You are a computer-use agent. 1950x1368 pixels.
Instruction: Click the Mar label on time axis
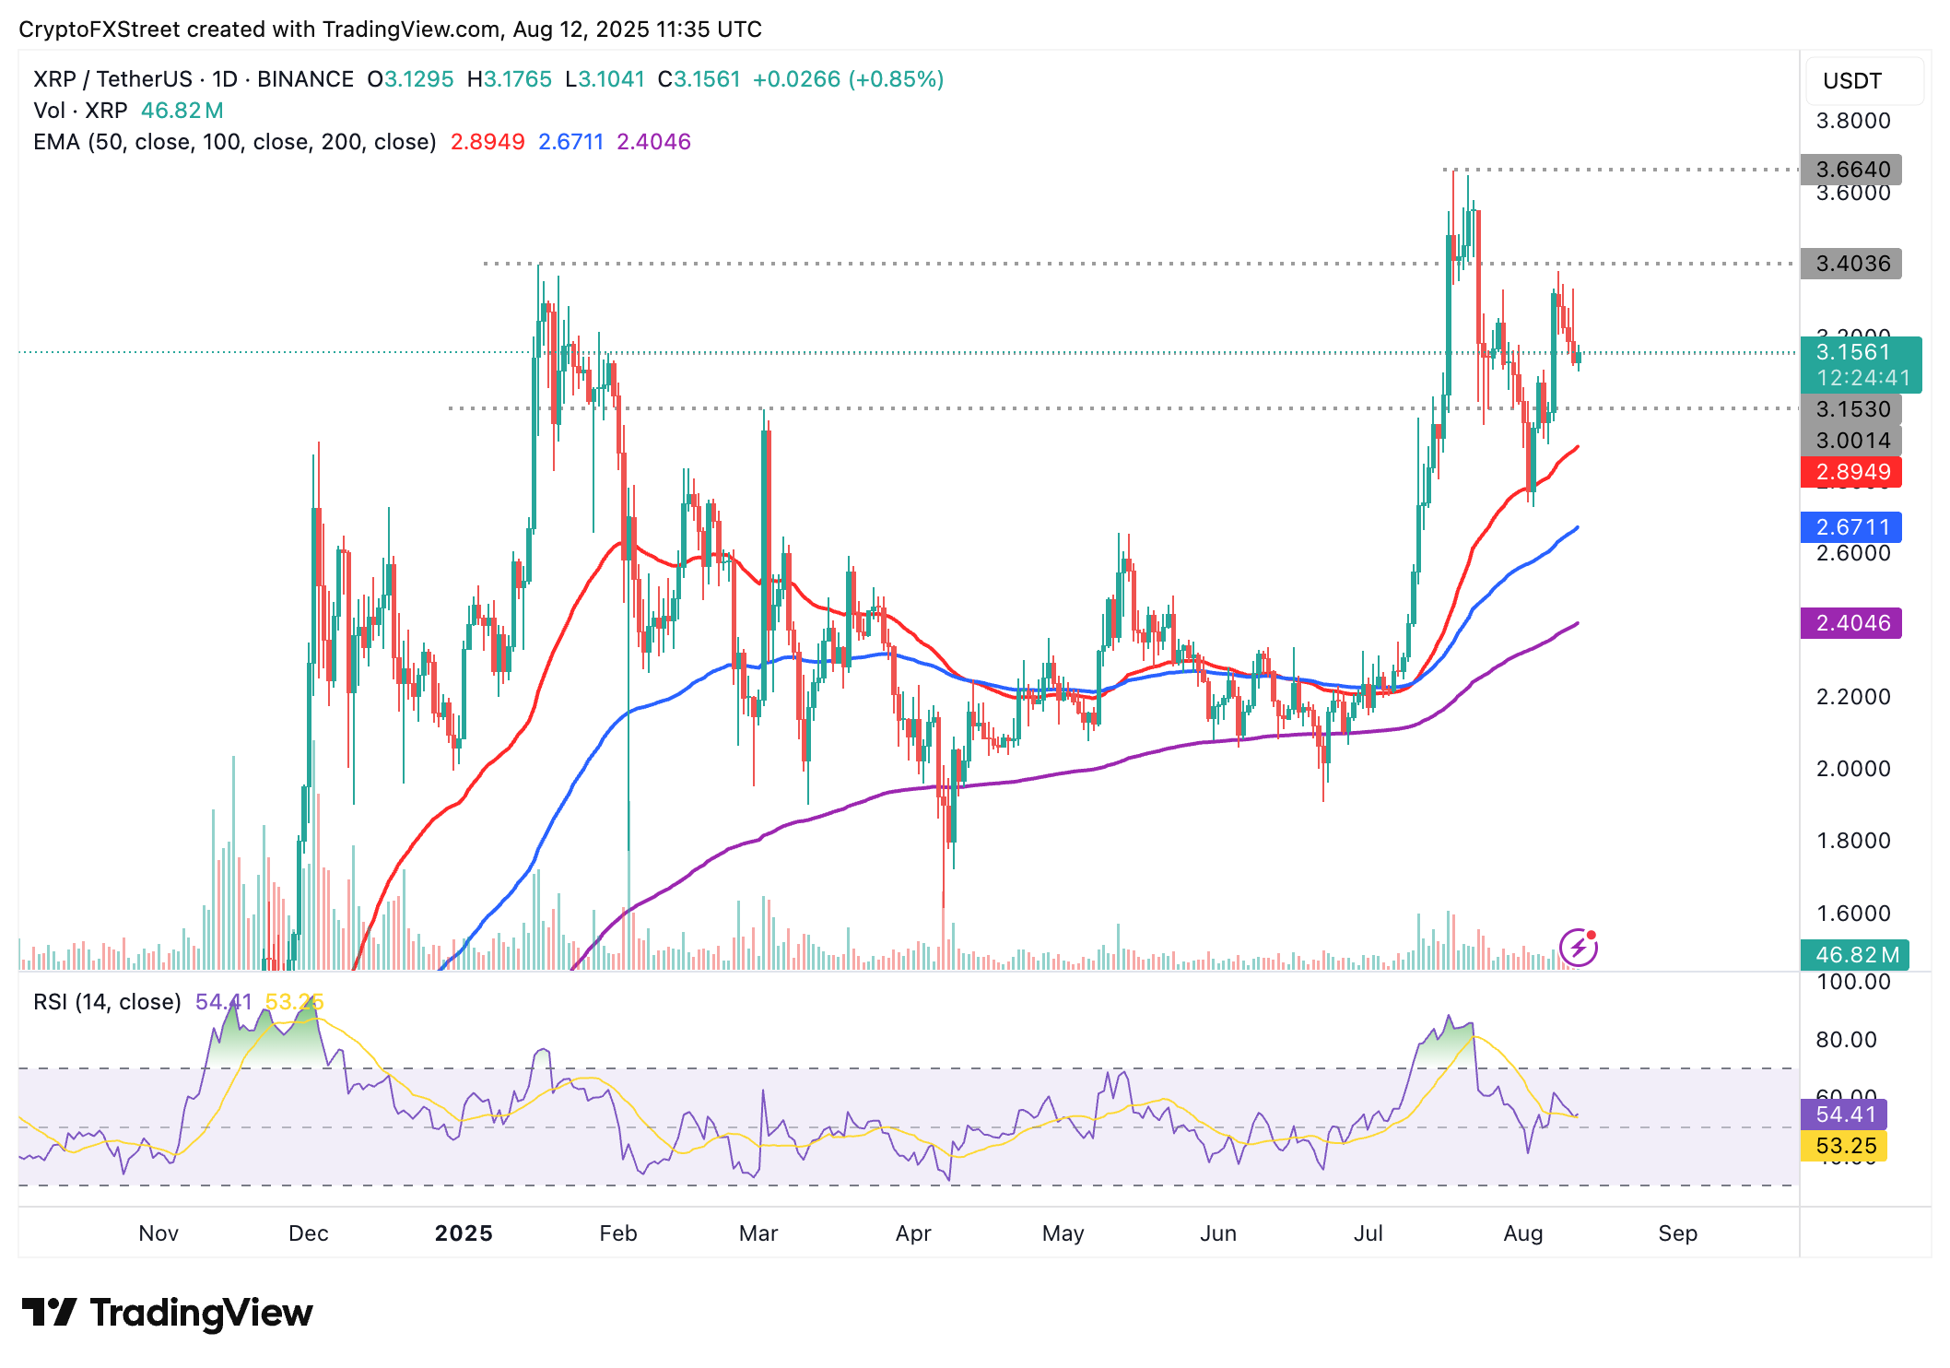(x=758, y=1233)
